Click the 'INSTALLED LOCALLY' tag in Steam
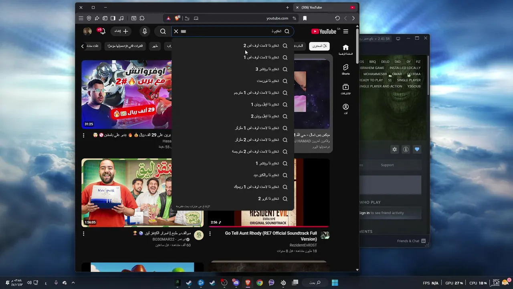The image size is (513, 289). (405, 68)
